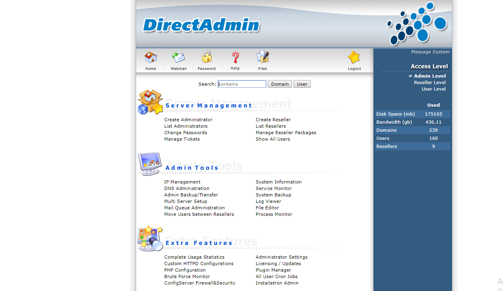Open Webmail via the envelope icon
Screen dimensions: 503x291
coord(178,57)
